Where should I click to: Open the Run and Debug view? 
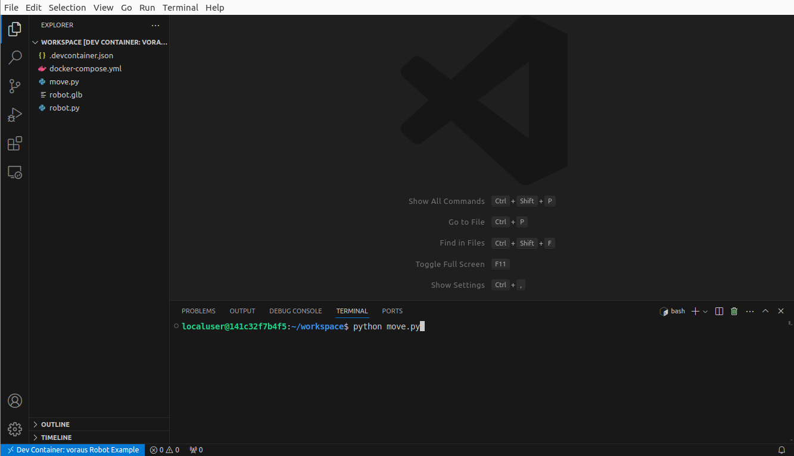click(x=15, y=115)
